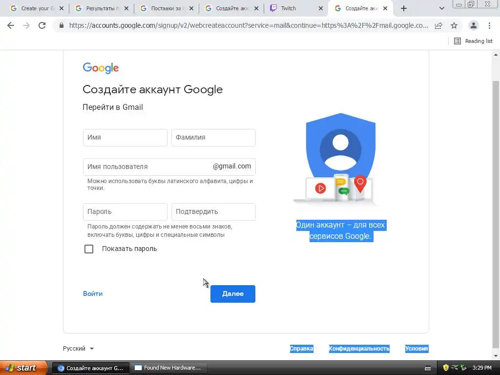The image size is (500, 375).
Task: Open the Windows start menu
Action: pos(23,368)
